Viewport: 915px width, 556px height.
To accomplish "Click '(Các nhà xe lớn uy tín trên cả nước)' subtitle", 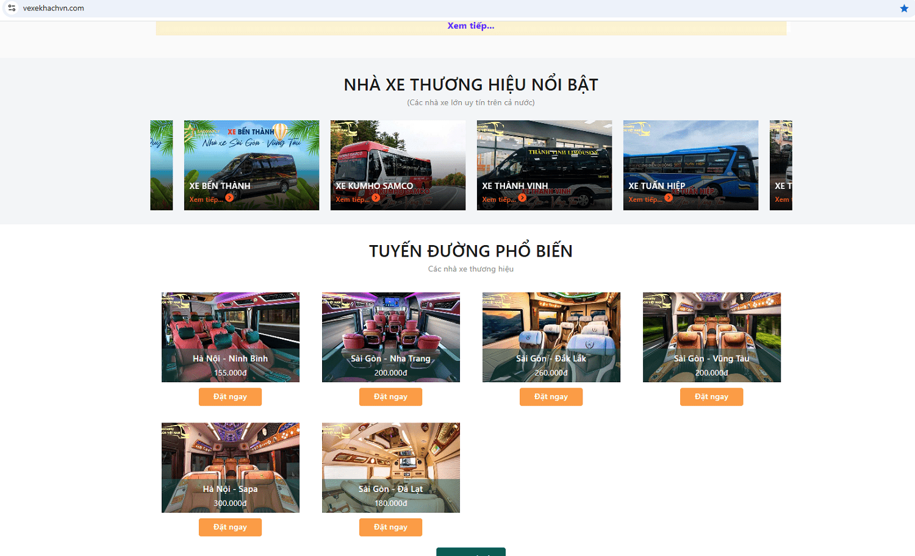I will click(471, 102).
